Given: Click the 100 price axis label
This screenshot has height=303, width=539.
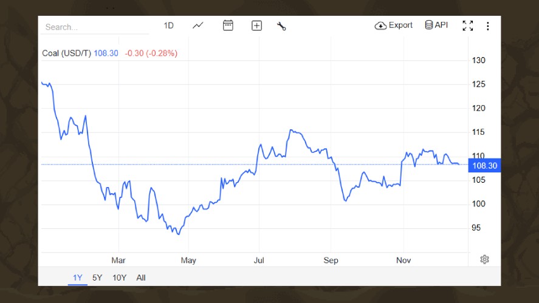Looking at the screenshot, I should click(478, 203).
